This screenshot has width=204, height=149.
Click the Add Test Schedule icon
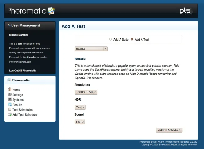[x=10, y=114]
